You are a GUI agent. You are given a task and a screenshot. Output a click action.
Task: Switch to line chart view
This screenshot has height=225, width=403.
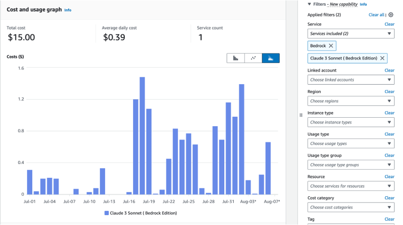coord(253,58)
